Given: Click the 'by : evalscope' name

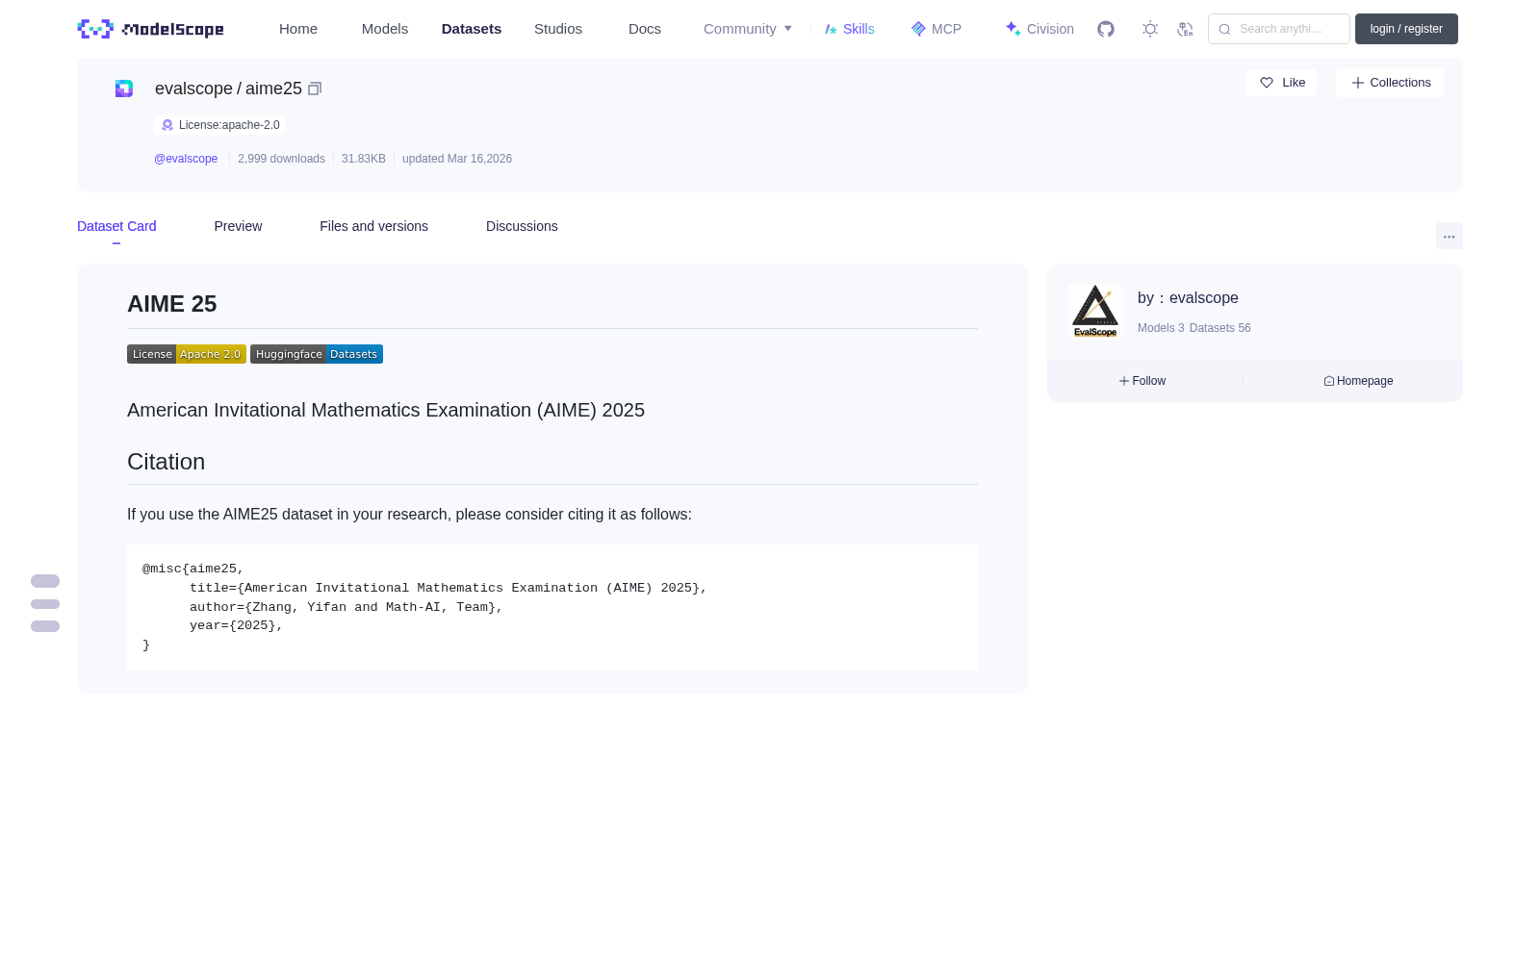Looking at the screenshot, I should pos(1188,298).
